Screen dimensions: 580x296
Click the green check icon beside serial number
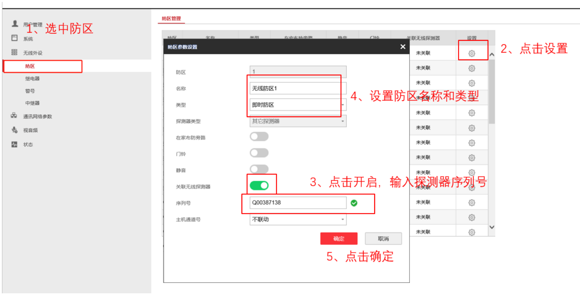point(354,203)
